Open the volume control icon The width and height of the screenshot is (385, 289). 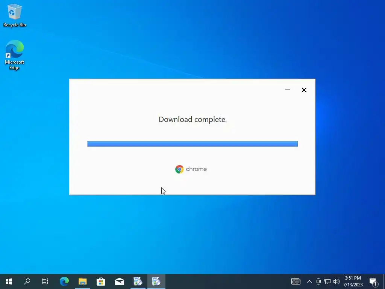[336, 281]
